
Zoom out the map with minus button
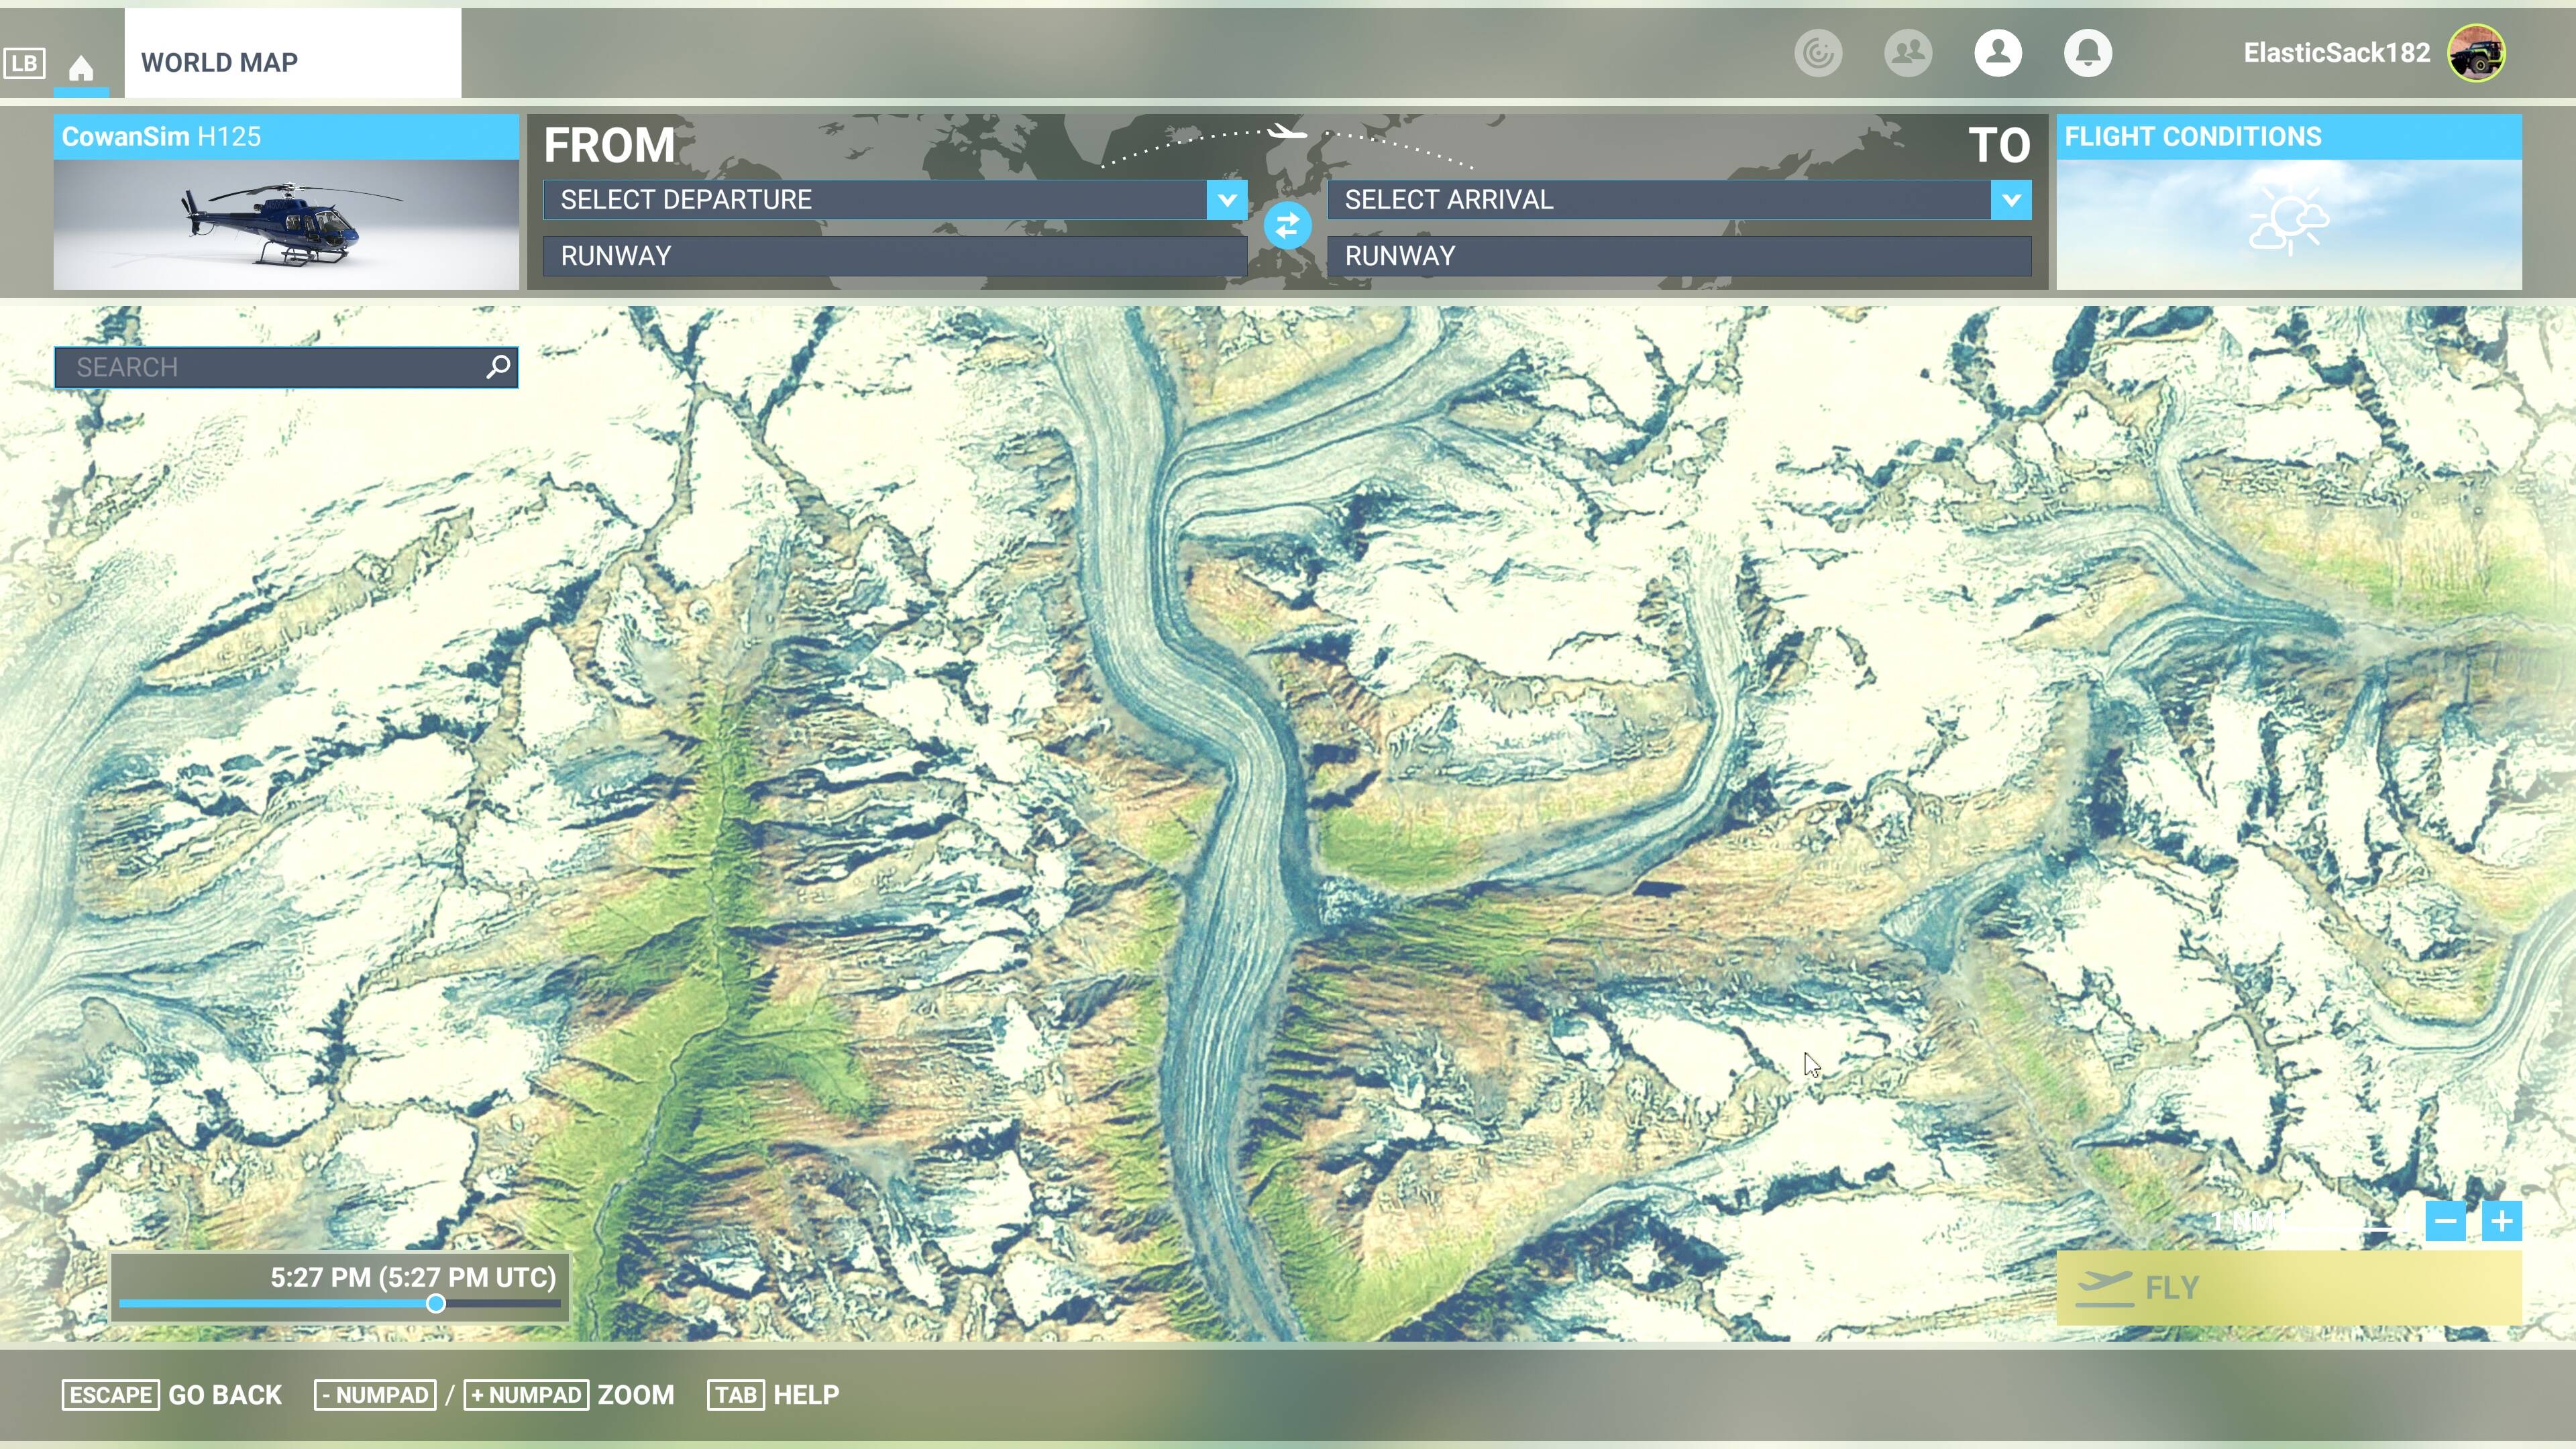click(2445, 1221)
